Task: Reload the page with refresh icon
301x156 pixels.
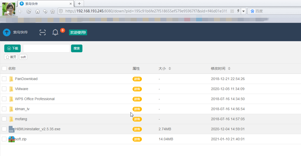Action: (x=29, y=11)
